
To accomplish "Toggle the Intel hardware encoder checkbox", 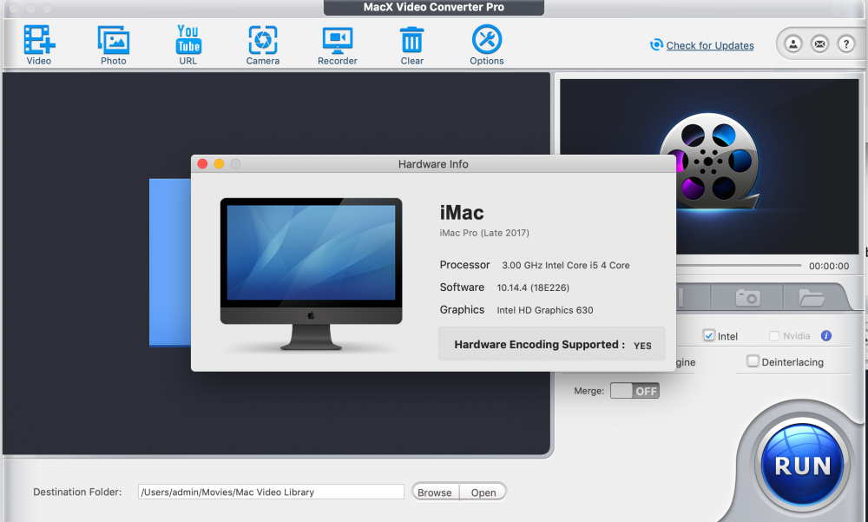I will click(x=708, y=335).
